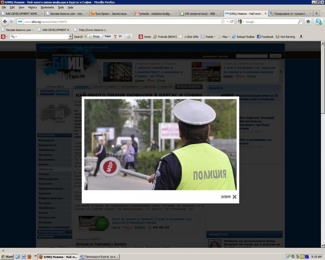Open the Help menu

tap(70, 7)
